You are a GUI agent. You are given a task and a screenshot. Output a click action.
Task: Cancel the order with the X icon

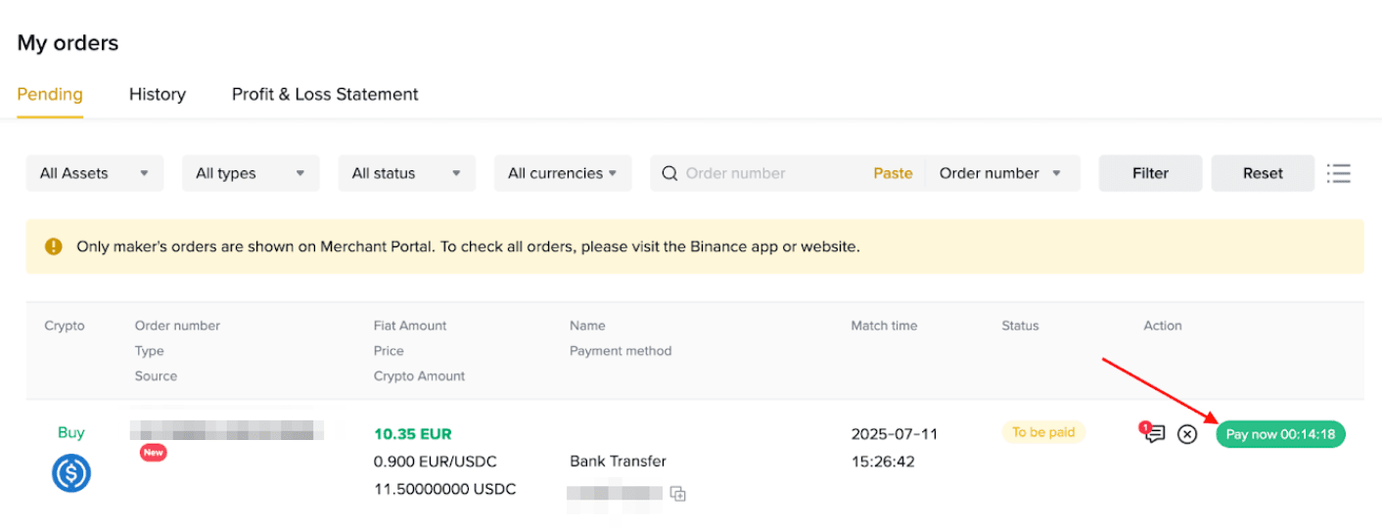coord(1187,434)
